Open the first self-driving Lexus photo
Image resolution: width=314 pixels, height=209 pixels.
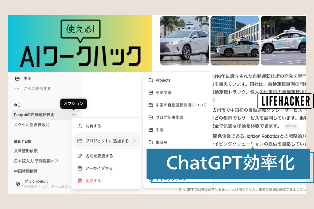(x=184, y=40)
